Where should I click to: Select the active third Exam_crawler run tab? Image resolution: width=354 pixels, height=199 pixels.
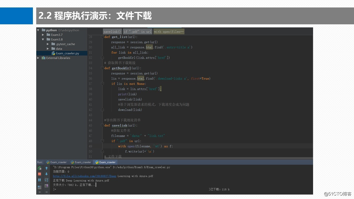tap(105, 162)
